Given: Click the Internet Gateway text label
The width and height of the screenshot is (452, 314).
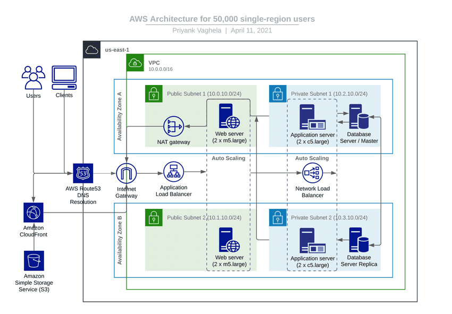Looking at the screenshot, I should tap(126, 192).
